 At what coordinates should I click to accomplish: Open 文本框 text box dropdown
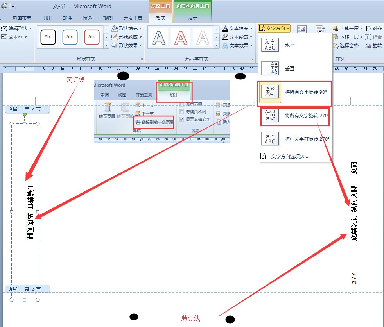14,37
